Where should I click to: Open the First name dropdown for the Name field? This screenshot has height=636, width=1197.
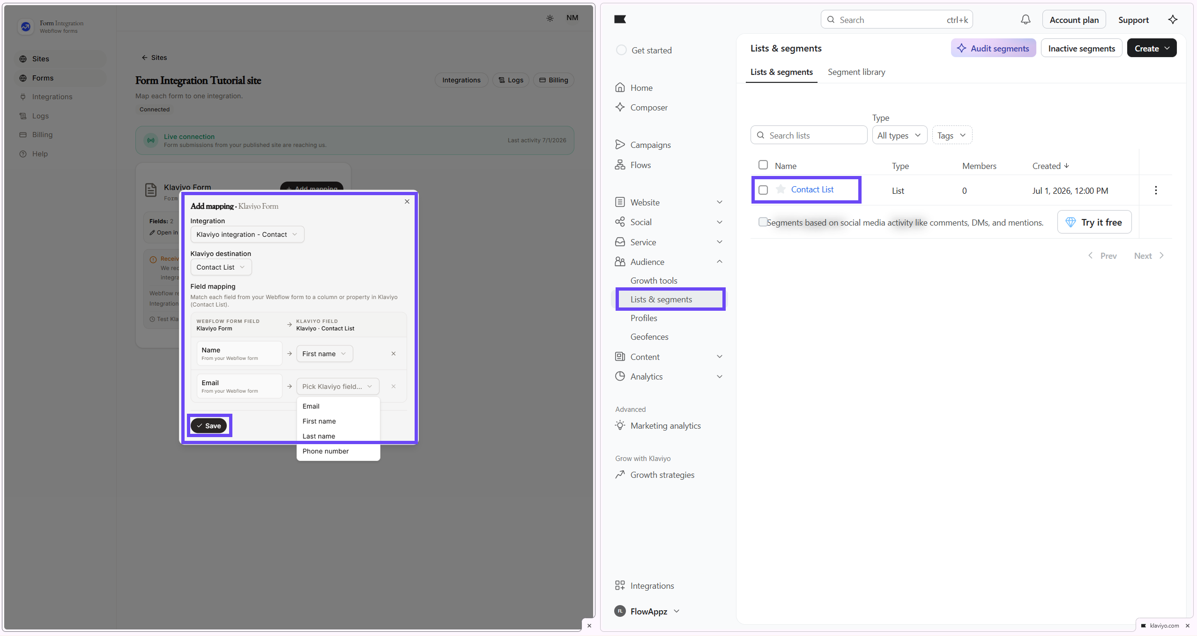click(x=325, y=354)
